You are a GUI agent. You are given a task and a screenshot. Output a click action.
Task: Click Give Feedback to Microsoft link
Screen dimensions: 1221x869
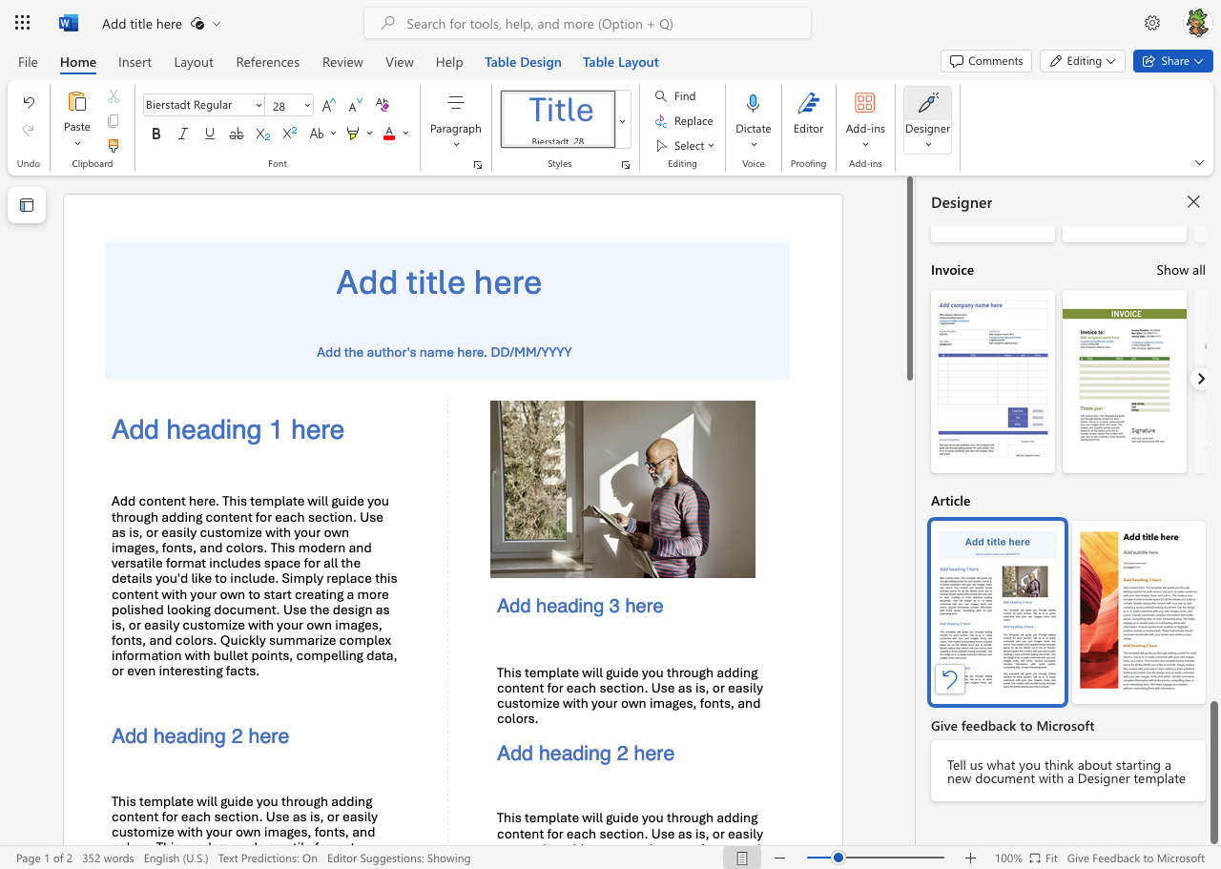1136,859
